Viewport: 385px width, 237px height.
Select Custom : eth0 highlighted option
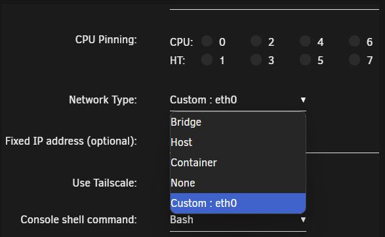point(238,203)
